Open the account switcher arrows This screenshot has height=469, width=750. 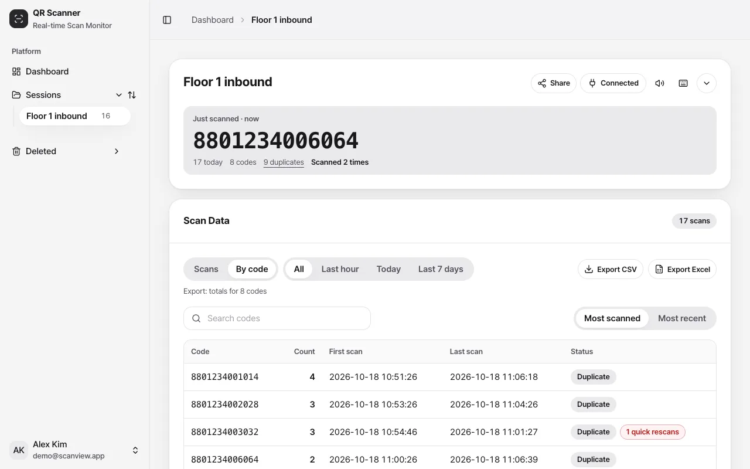pyautogui.click(x=135, y=450)
